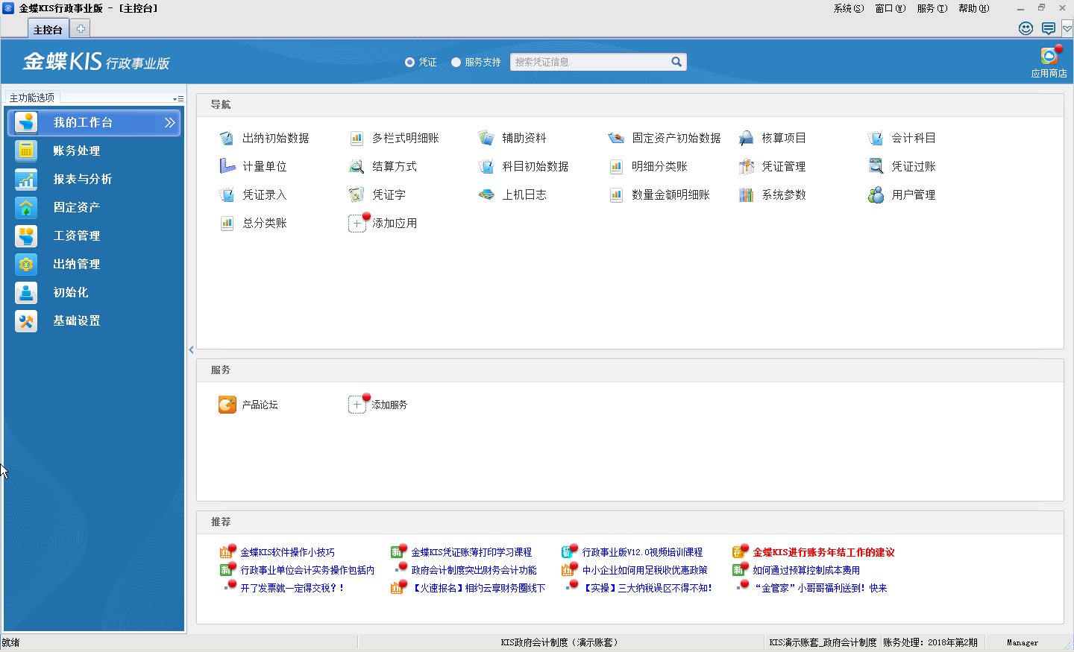Select 固定资产 in the sidebar
This screenshot has height=652, width=1074.
point(94,207)
